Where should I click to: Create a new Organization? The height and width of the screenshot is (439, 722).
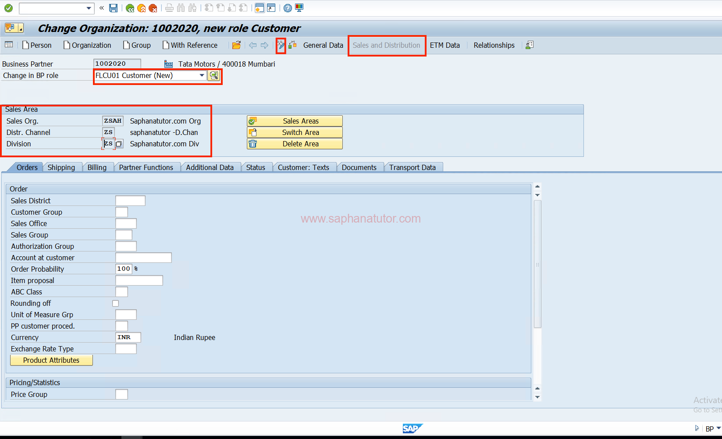click(x=87, y=45)
